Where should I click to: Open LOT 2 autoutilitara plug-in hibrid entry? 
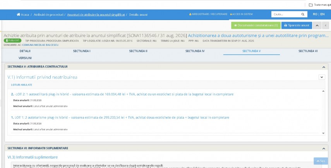(x=122, y=94)
